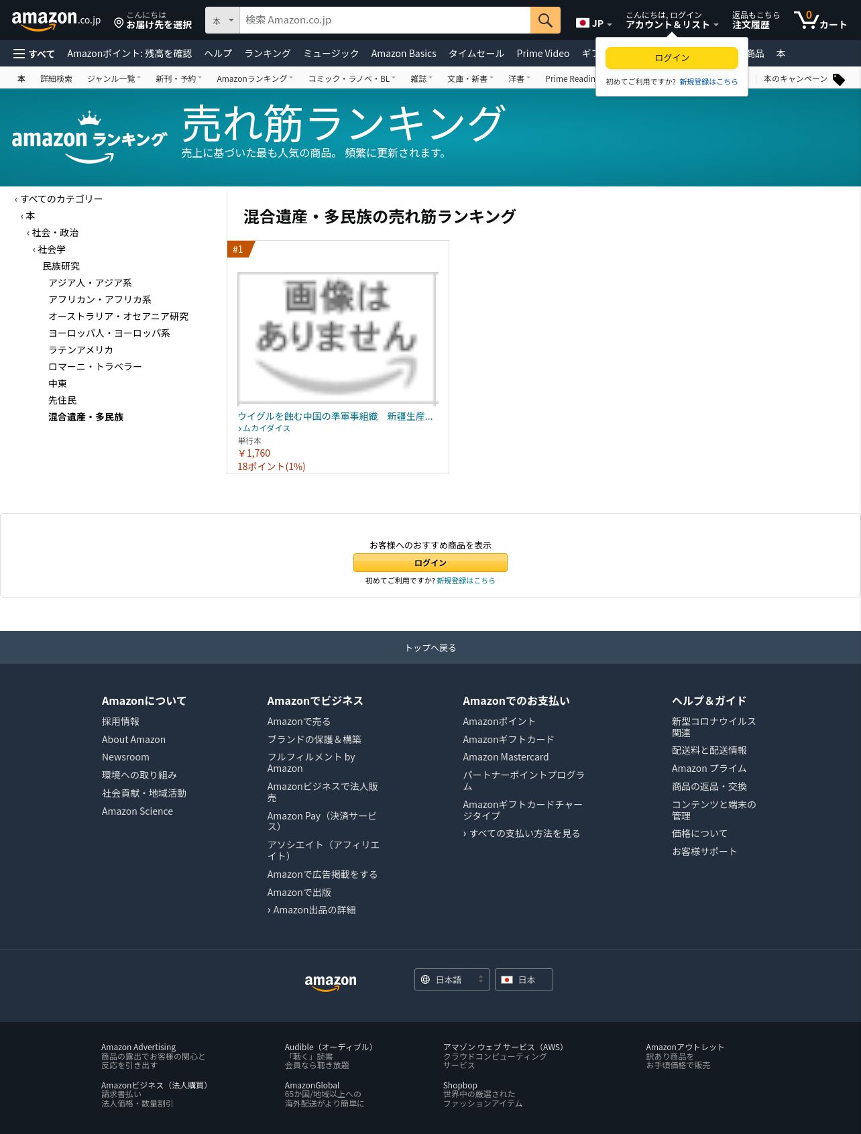Open ヘルプ in the top navigation

218,54
